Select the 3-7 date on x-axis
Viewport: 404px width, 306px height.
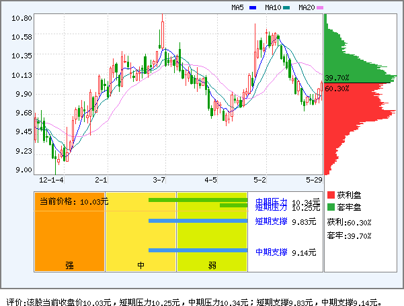[x=159, y=180]
